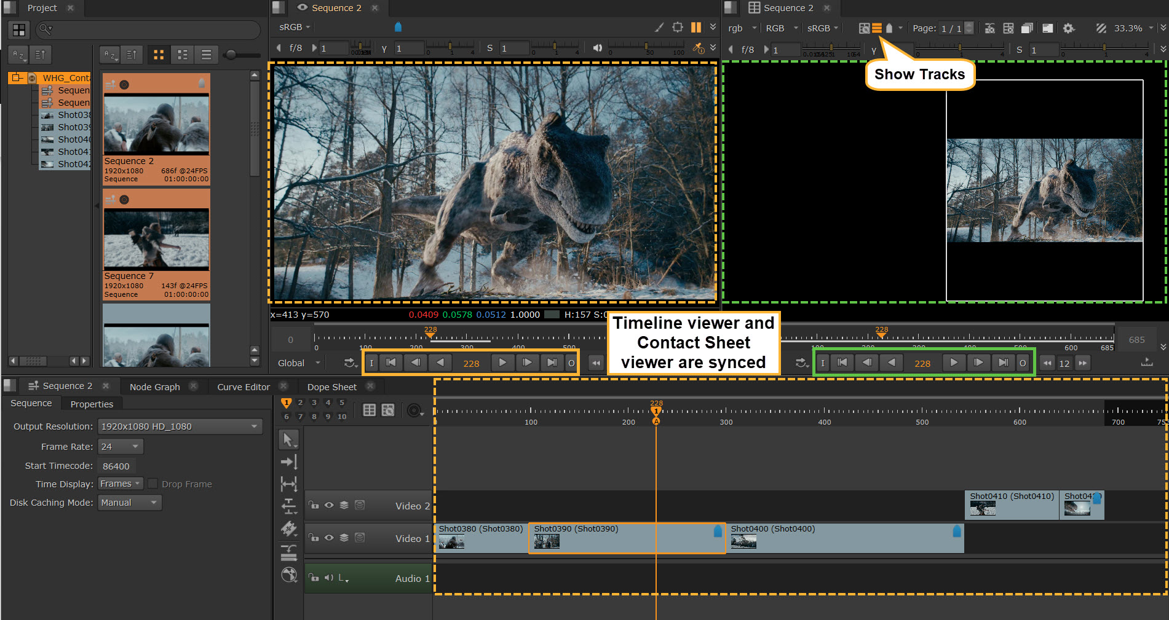Select the Project panel tab

point(42,8)
